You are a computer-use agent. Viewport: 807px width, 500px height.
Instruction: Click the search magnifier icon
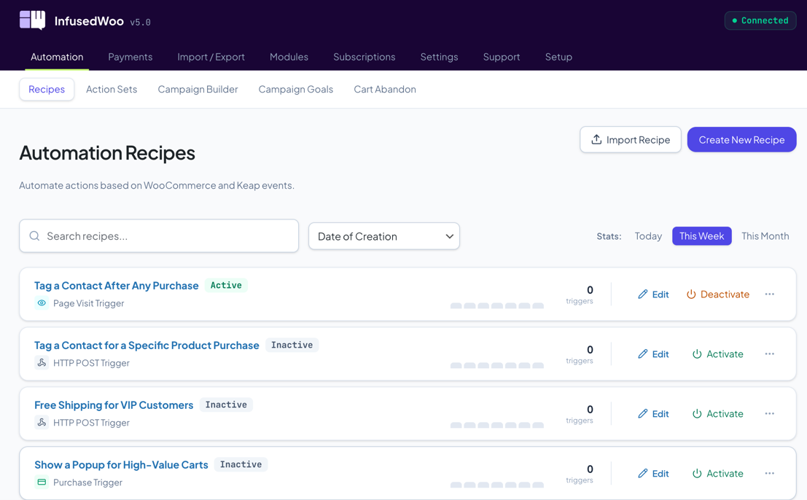click(34, 236)
